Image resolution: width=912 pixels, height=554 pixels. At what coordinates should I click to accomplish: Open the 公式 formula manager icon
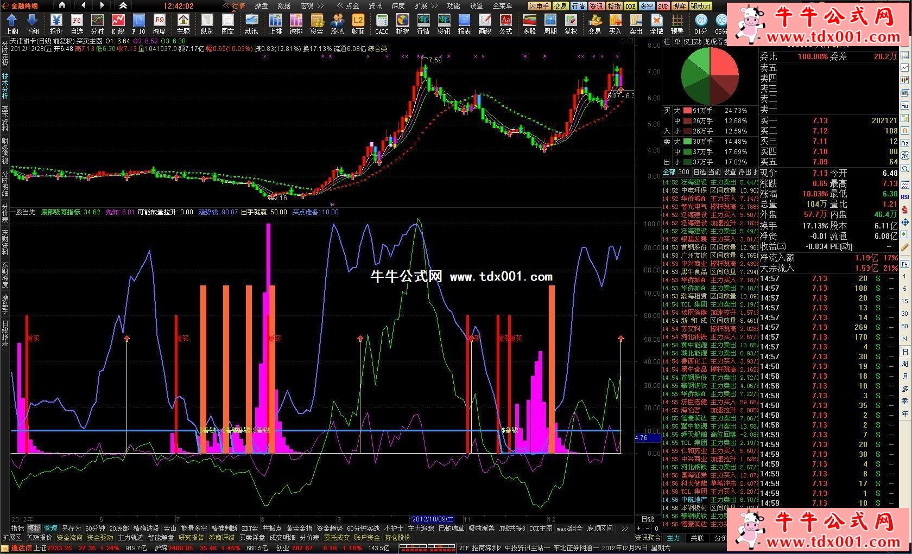coord(505,24)
